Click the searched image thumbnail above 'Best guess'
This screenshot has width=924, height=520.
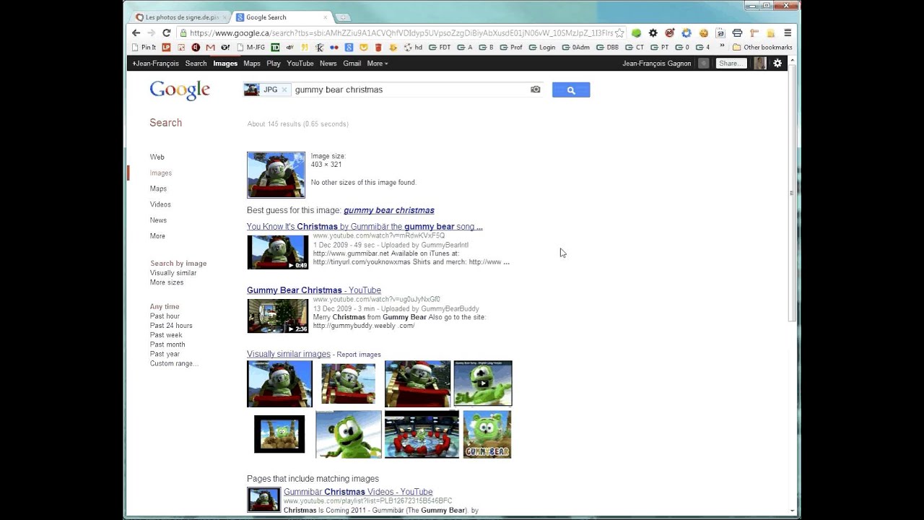coord(276,175)
